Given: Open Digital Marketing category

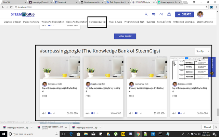Looking at the screenshot, I should pos(31,22).
